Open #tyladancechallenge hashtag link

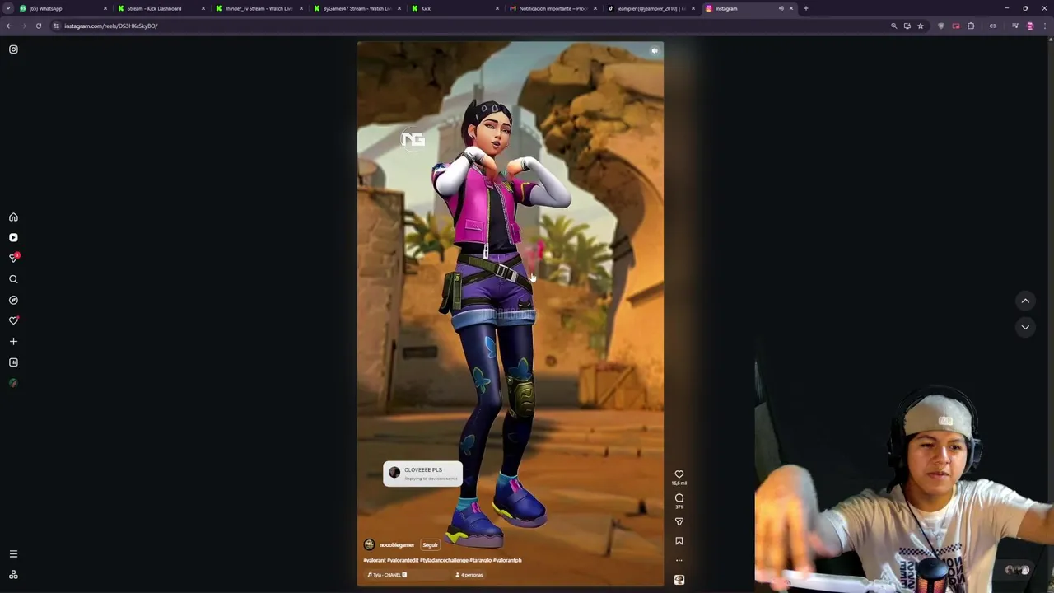(x=444, y=560)
